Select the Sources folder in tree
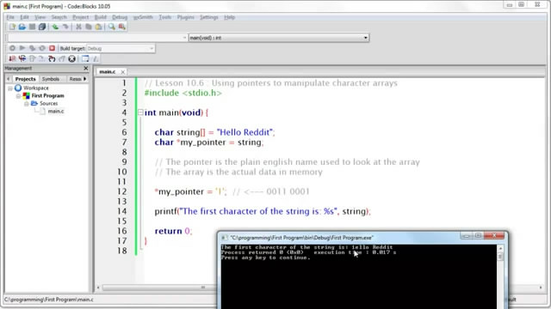 (48, 104)
